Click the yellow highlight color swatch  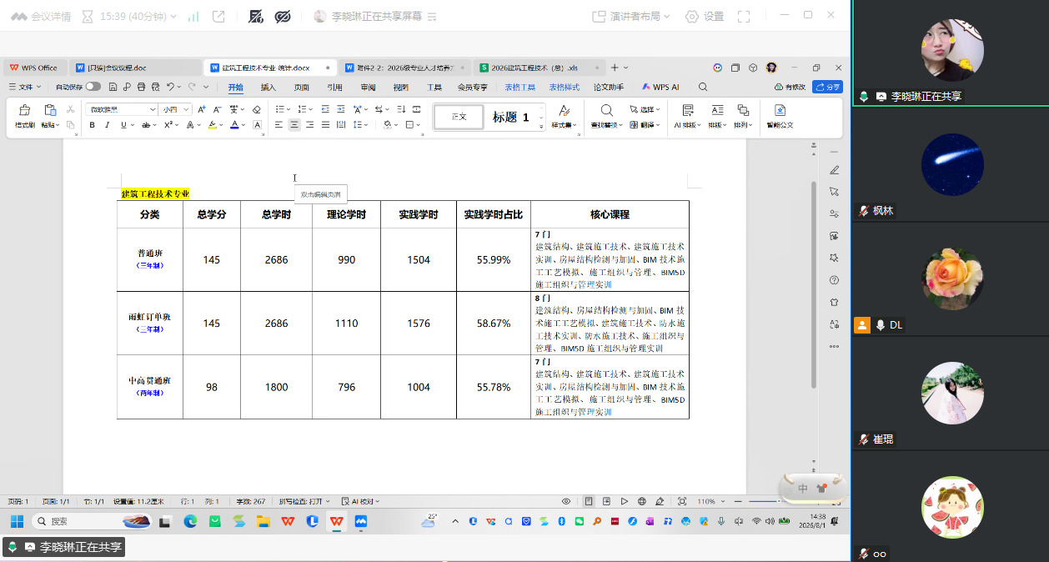(212, 125)
